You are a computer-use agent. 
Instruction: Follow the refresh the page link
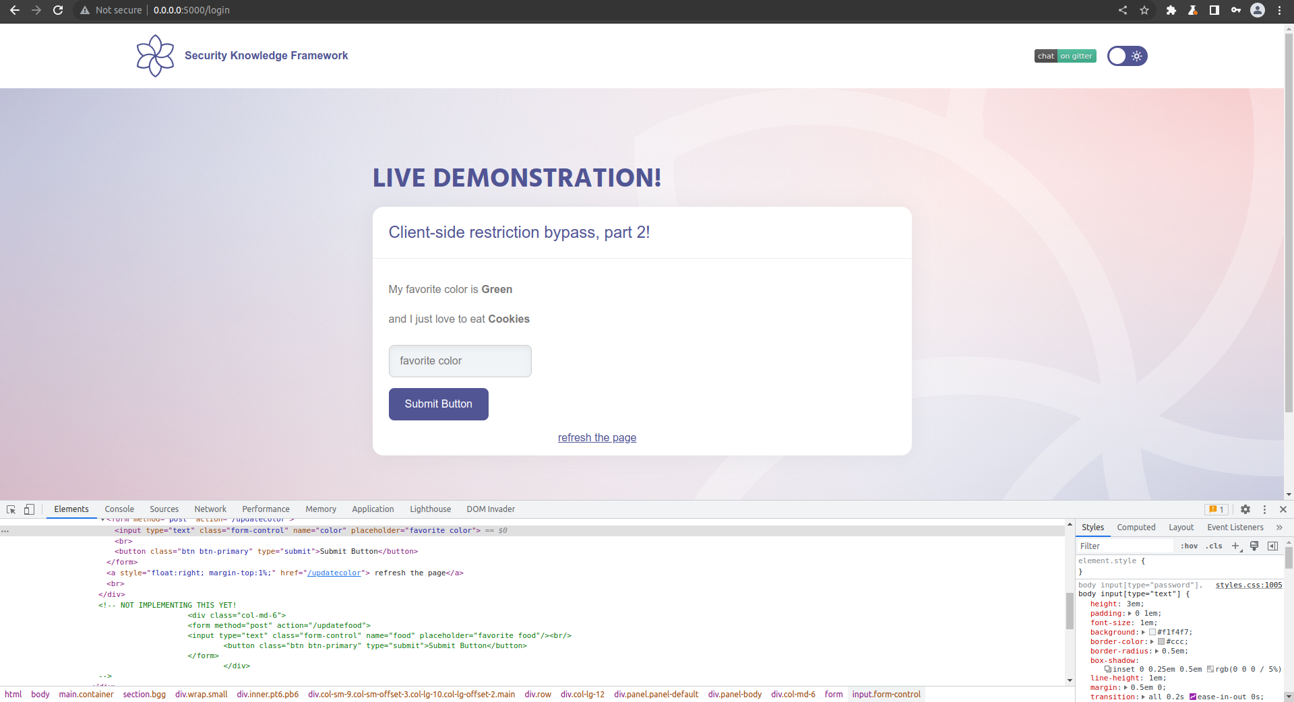point(597,438)
